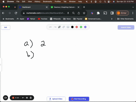
Task: Redo the whiteboard stroke
Action: click(x=55, y=27)
